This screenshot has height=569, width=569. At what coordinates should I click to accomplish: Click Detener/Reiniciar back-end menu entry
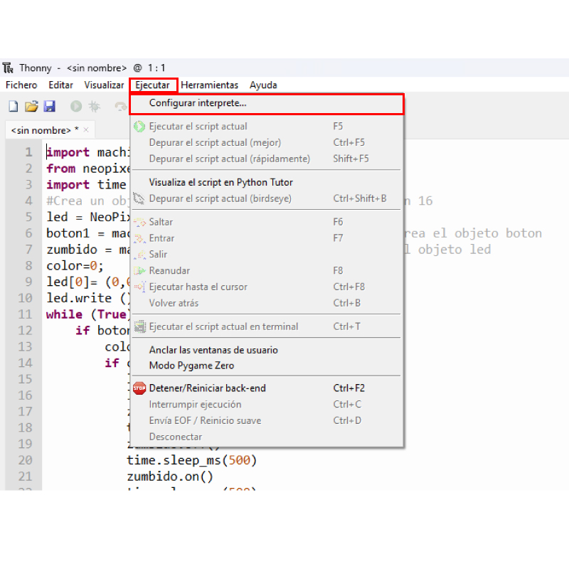207,388
